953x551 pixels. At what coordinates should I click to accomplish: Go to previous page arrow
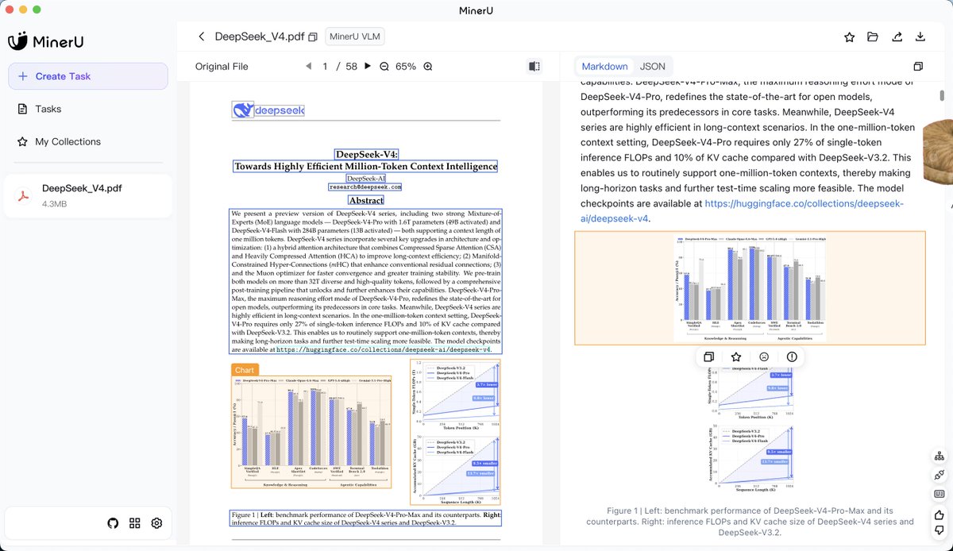coord(308,67)
